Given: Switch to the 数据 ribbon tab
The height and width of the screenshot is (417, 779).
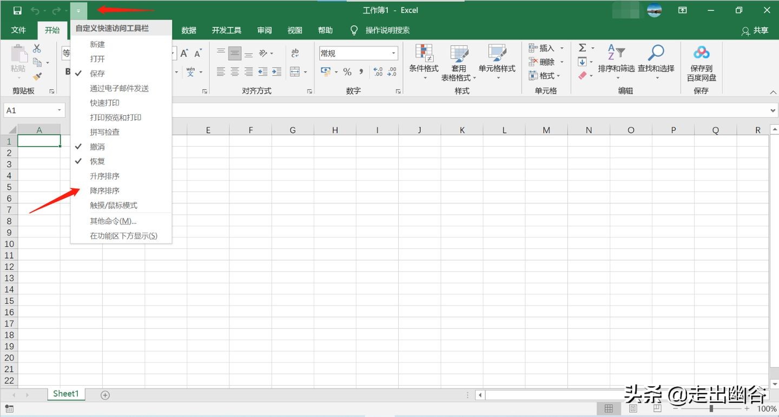Looking at the screenshot, I should pos(189,30).
